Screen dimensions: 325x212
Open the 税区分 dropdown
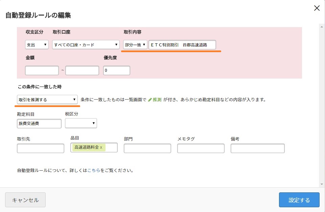point(81,123)
